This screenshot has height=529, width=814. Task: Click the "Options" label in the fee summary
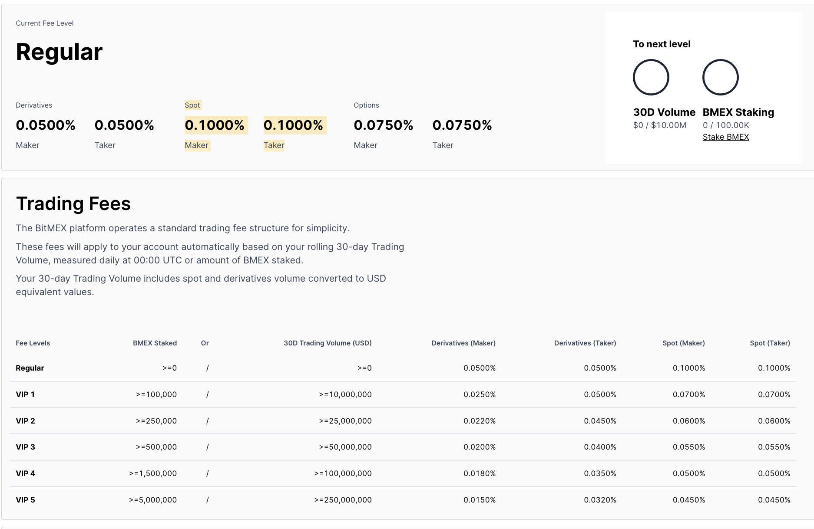point(366,105)
